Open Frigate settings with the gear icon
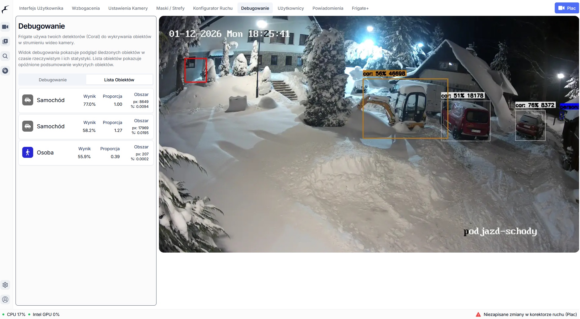580x319 pixels. click(x=5, y=285)
